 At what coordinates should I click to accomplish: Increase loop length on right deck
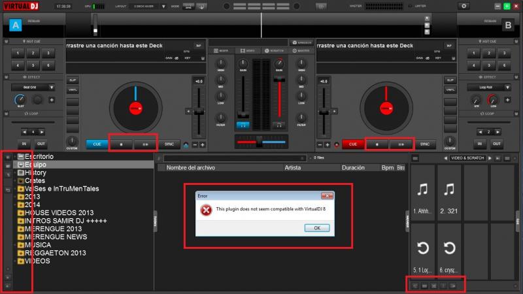coord(498,132)
